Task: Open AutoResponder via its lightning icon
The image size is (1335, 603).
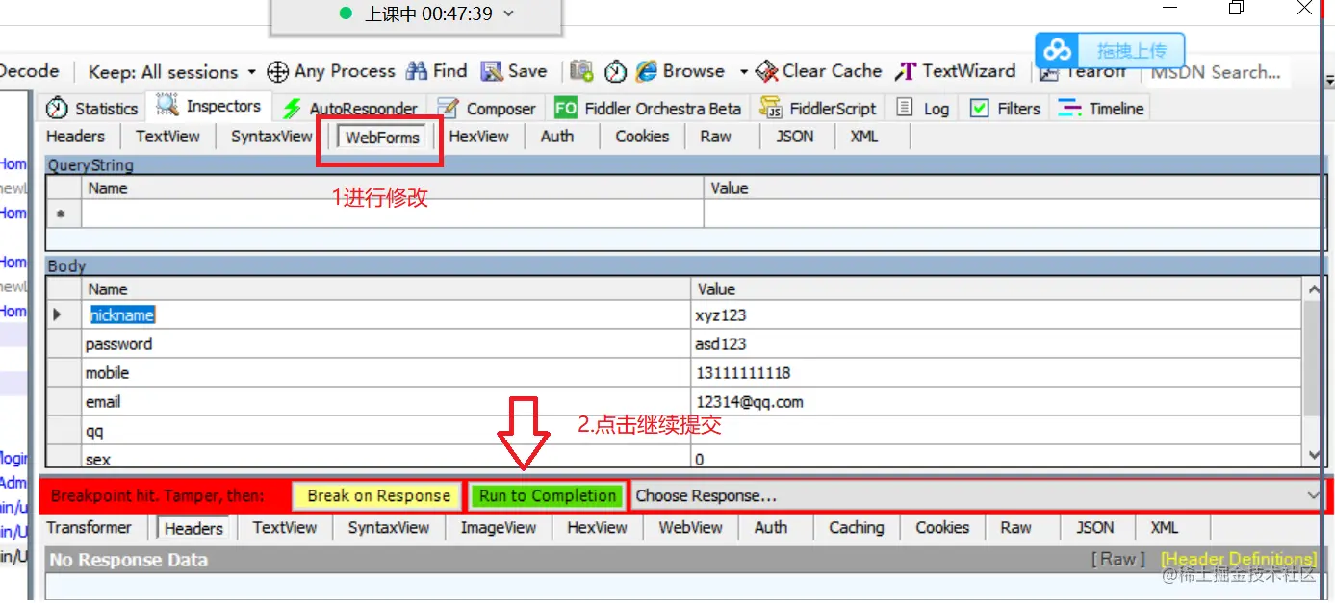Action: pos(292,109)
